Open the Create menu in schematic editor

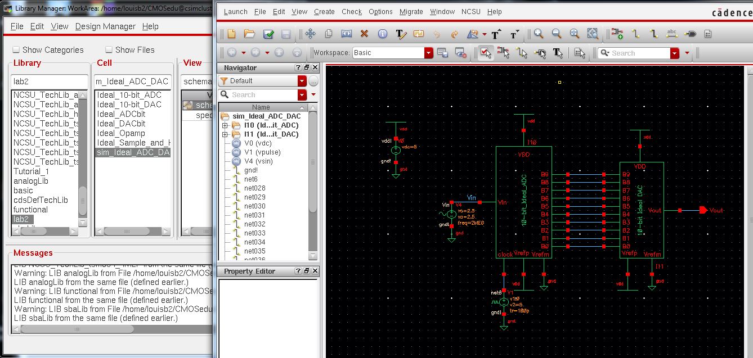click(324, 12)
